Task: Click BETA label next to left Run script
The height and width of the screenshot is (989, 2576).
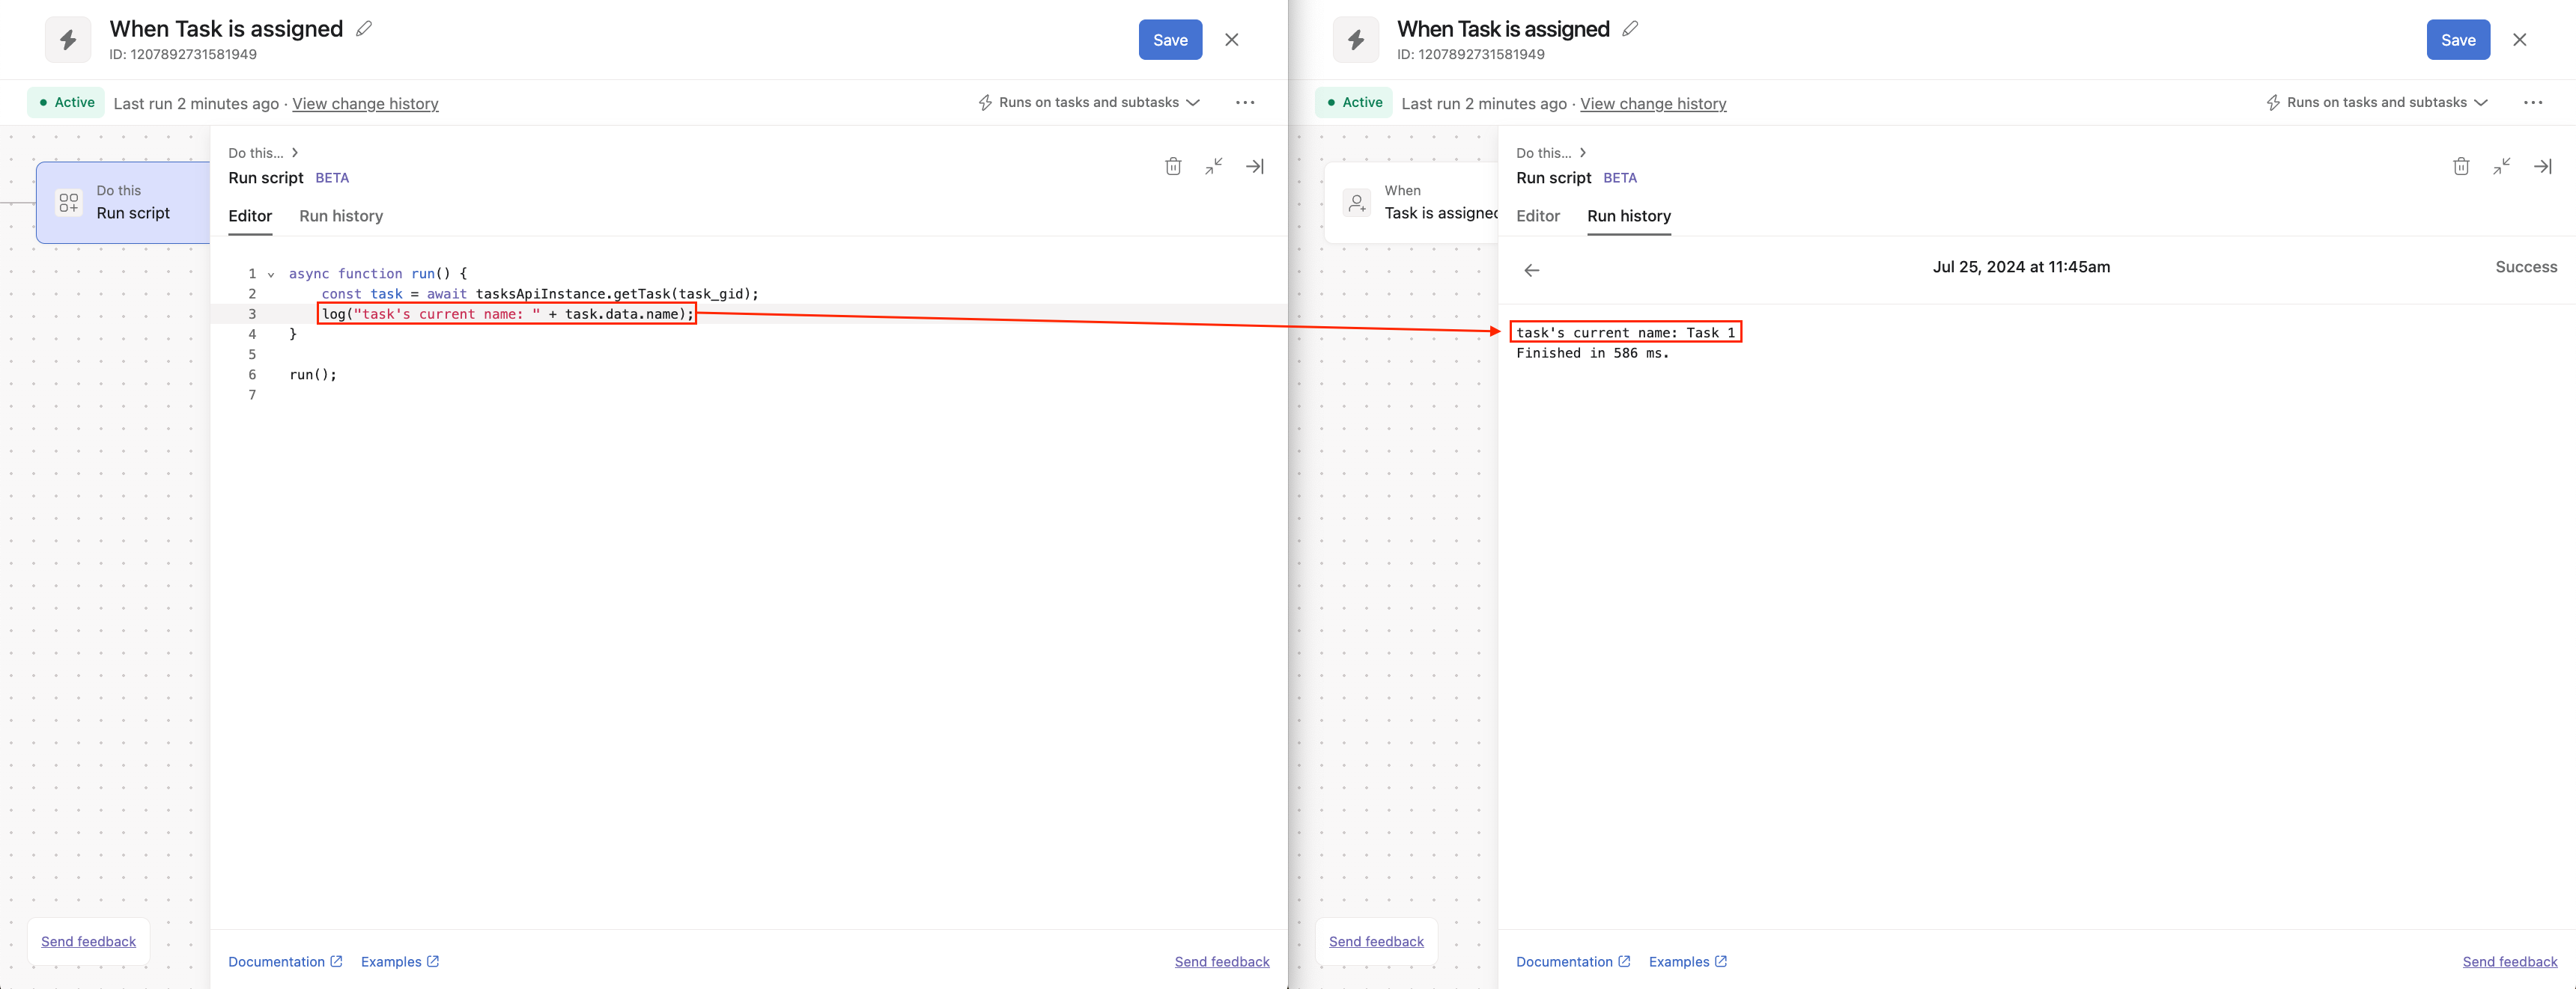Action: tap(332, 178)
